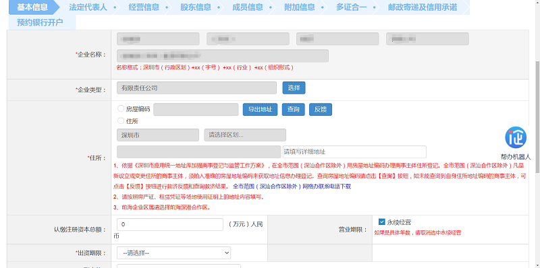Viewport: 540px width, 268px height.
Task: Focus the 房屋编码 input field
Action: tap(196, 109)
